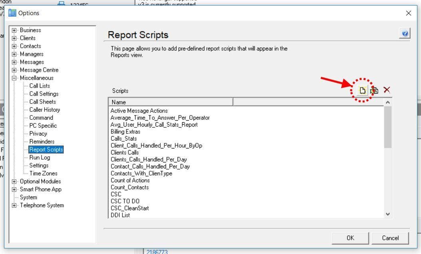Select PC Specific in the tree
The height and width of the screenshot is (254, 421).
pos(43,126)
